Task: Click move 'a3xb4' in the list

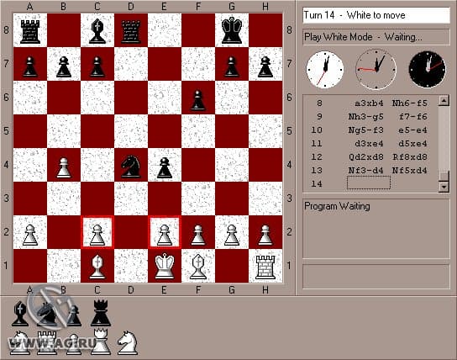Action: (369, 103)
